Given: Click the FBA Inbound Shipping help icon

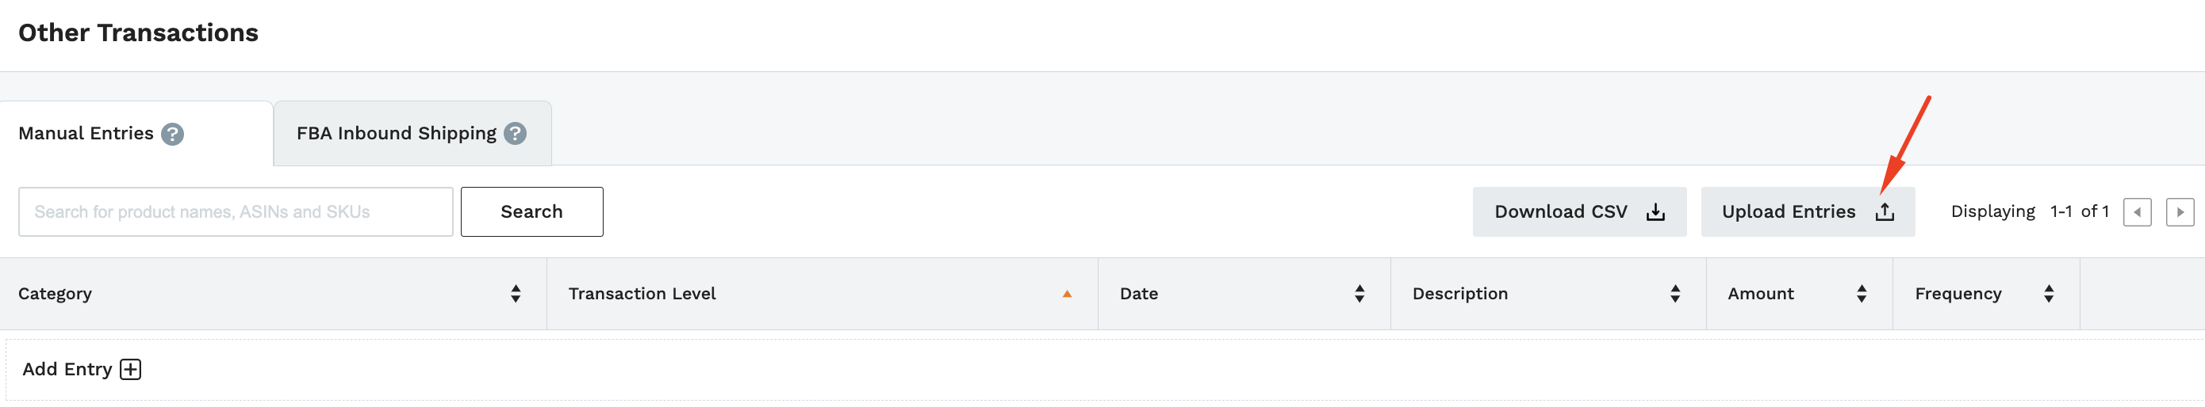Looking at the screenshot, I should (x=515, y=133).
